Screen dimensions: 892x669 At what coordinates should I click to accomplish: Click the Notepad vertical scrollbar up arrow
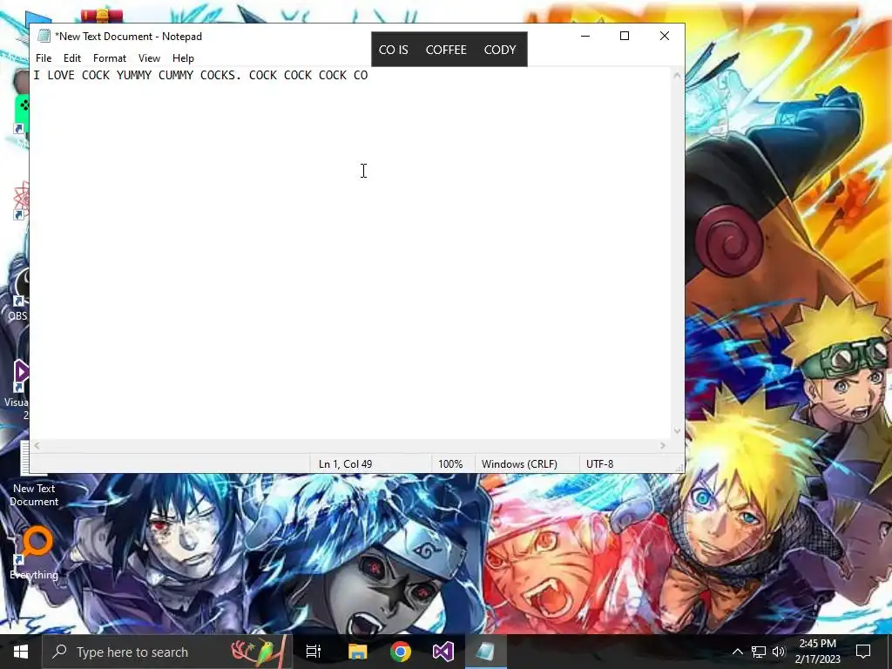point(677,75)
